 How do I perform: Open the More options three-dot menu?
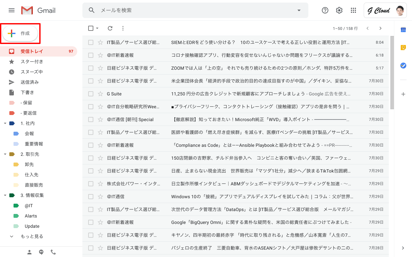[x=123, y=28]
